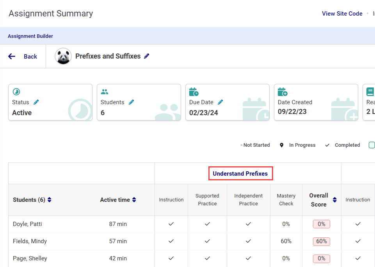Click the panda avatar image
Viewport: 375px width, 267px height.
63,56
